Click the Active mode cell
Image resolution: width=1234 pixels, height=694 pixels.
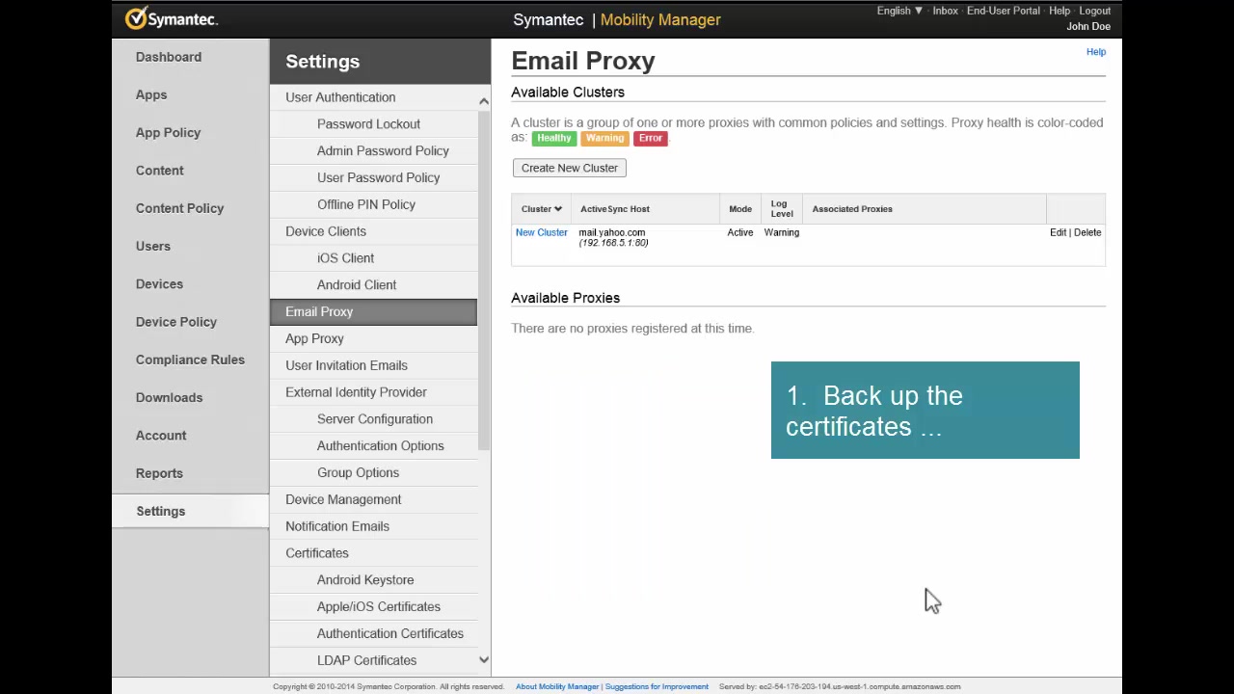[x=740, y=232]
